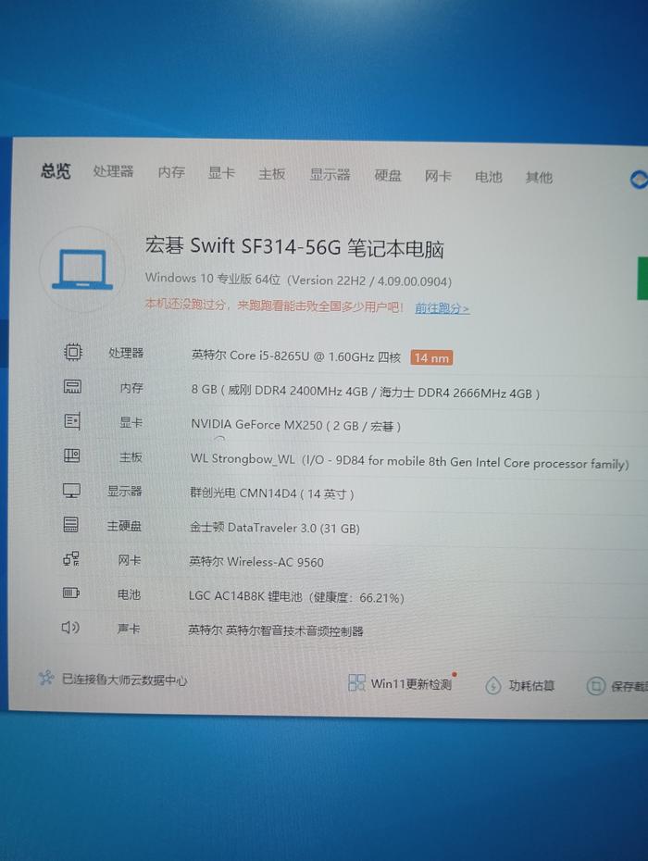Viewport: 648px width, 861px height.
Task: Open the 主板 tab
Action: pos(272,174)
